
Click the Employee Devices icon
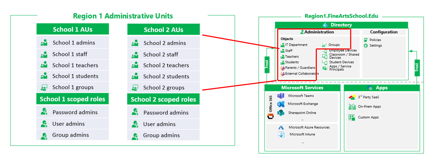click(325, 51)
